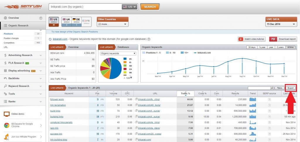The height and width of the screenshot is (142, 300).
Task: Click the Chrome icon for SEOquake
Action: click(7, 125)
